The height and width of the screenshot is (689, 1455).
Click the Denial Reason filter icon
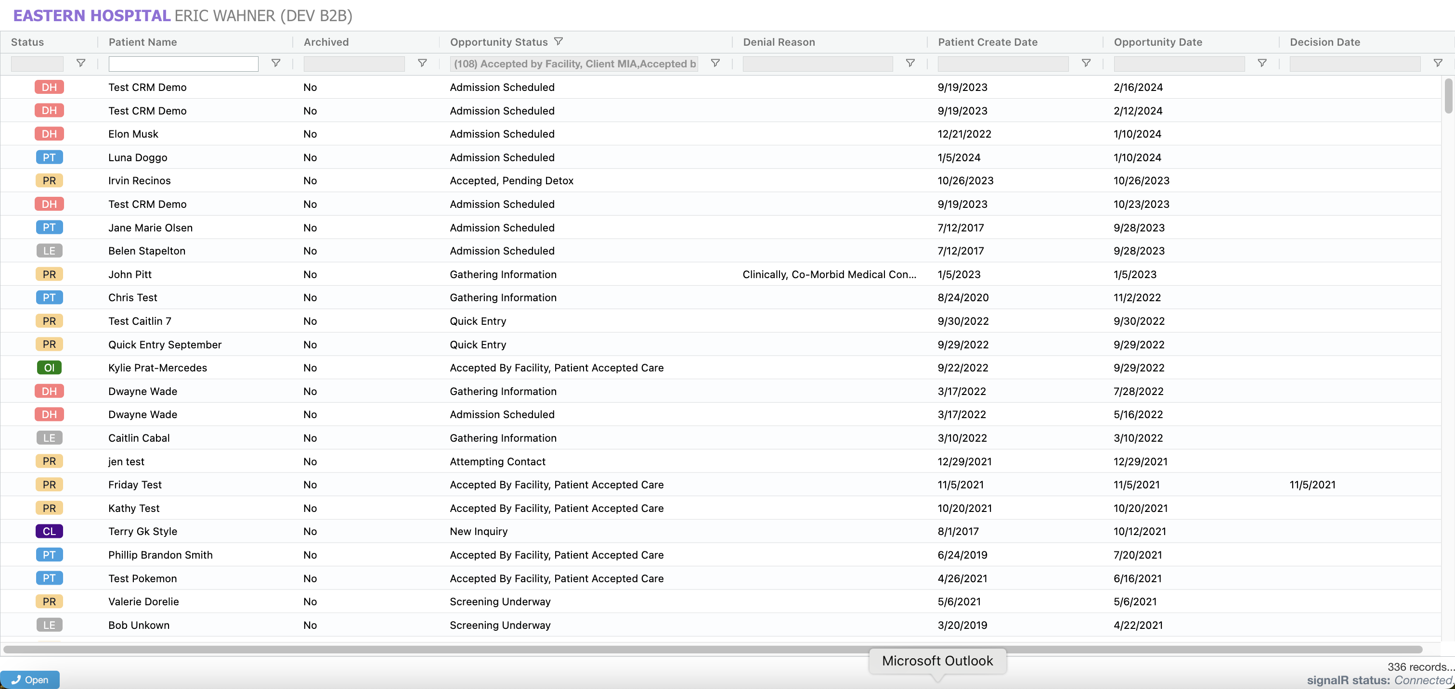pos(910,63)
